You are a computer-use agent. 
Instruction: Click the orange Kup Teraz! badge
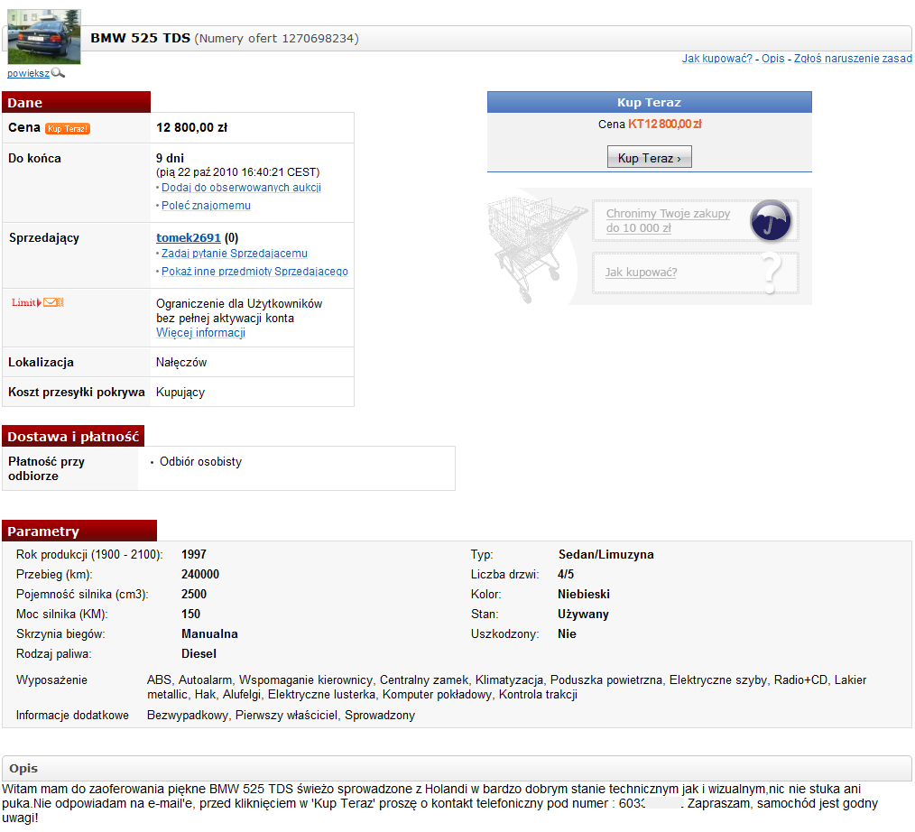click(68, 128)
